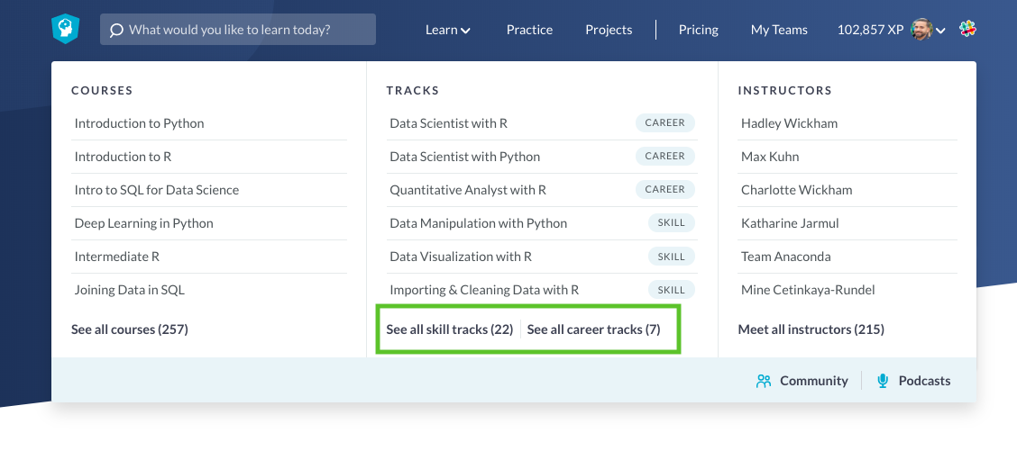1017x460 pixels.
Task: Click the search magnifier icon
Action: (x=116, y=30)
